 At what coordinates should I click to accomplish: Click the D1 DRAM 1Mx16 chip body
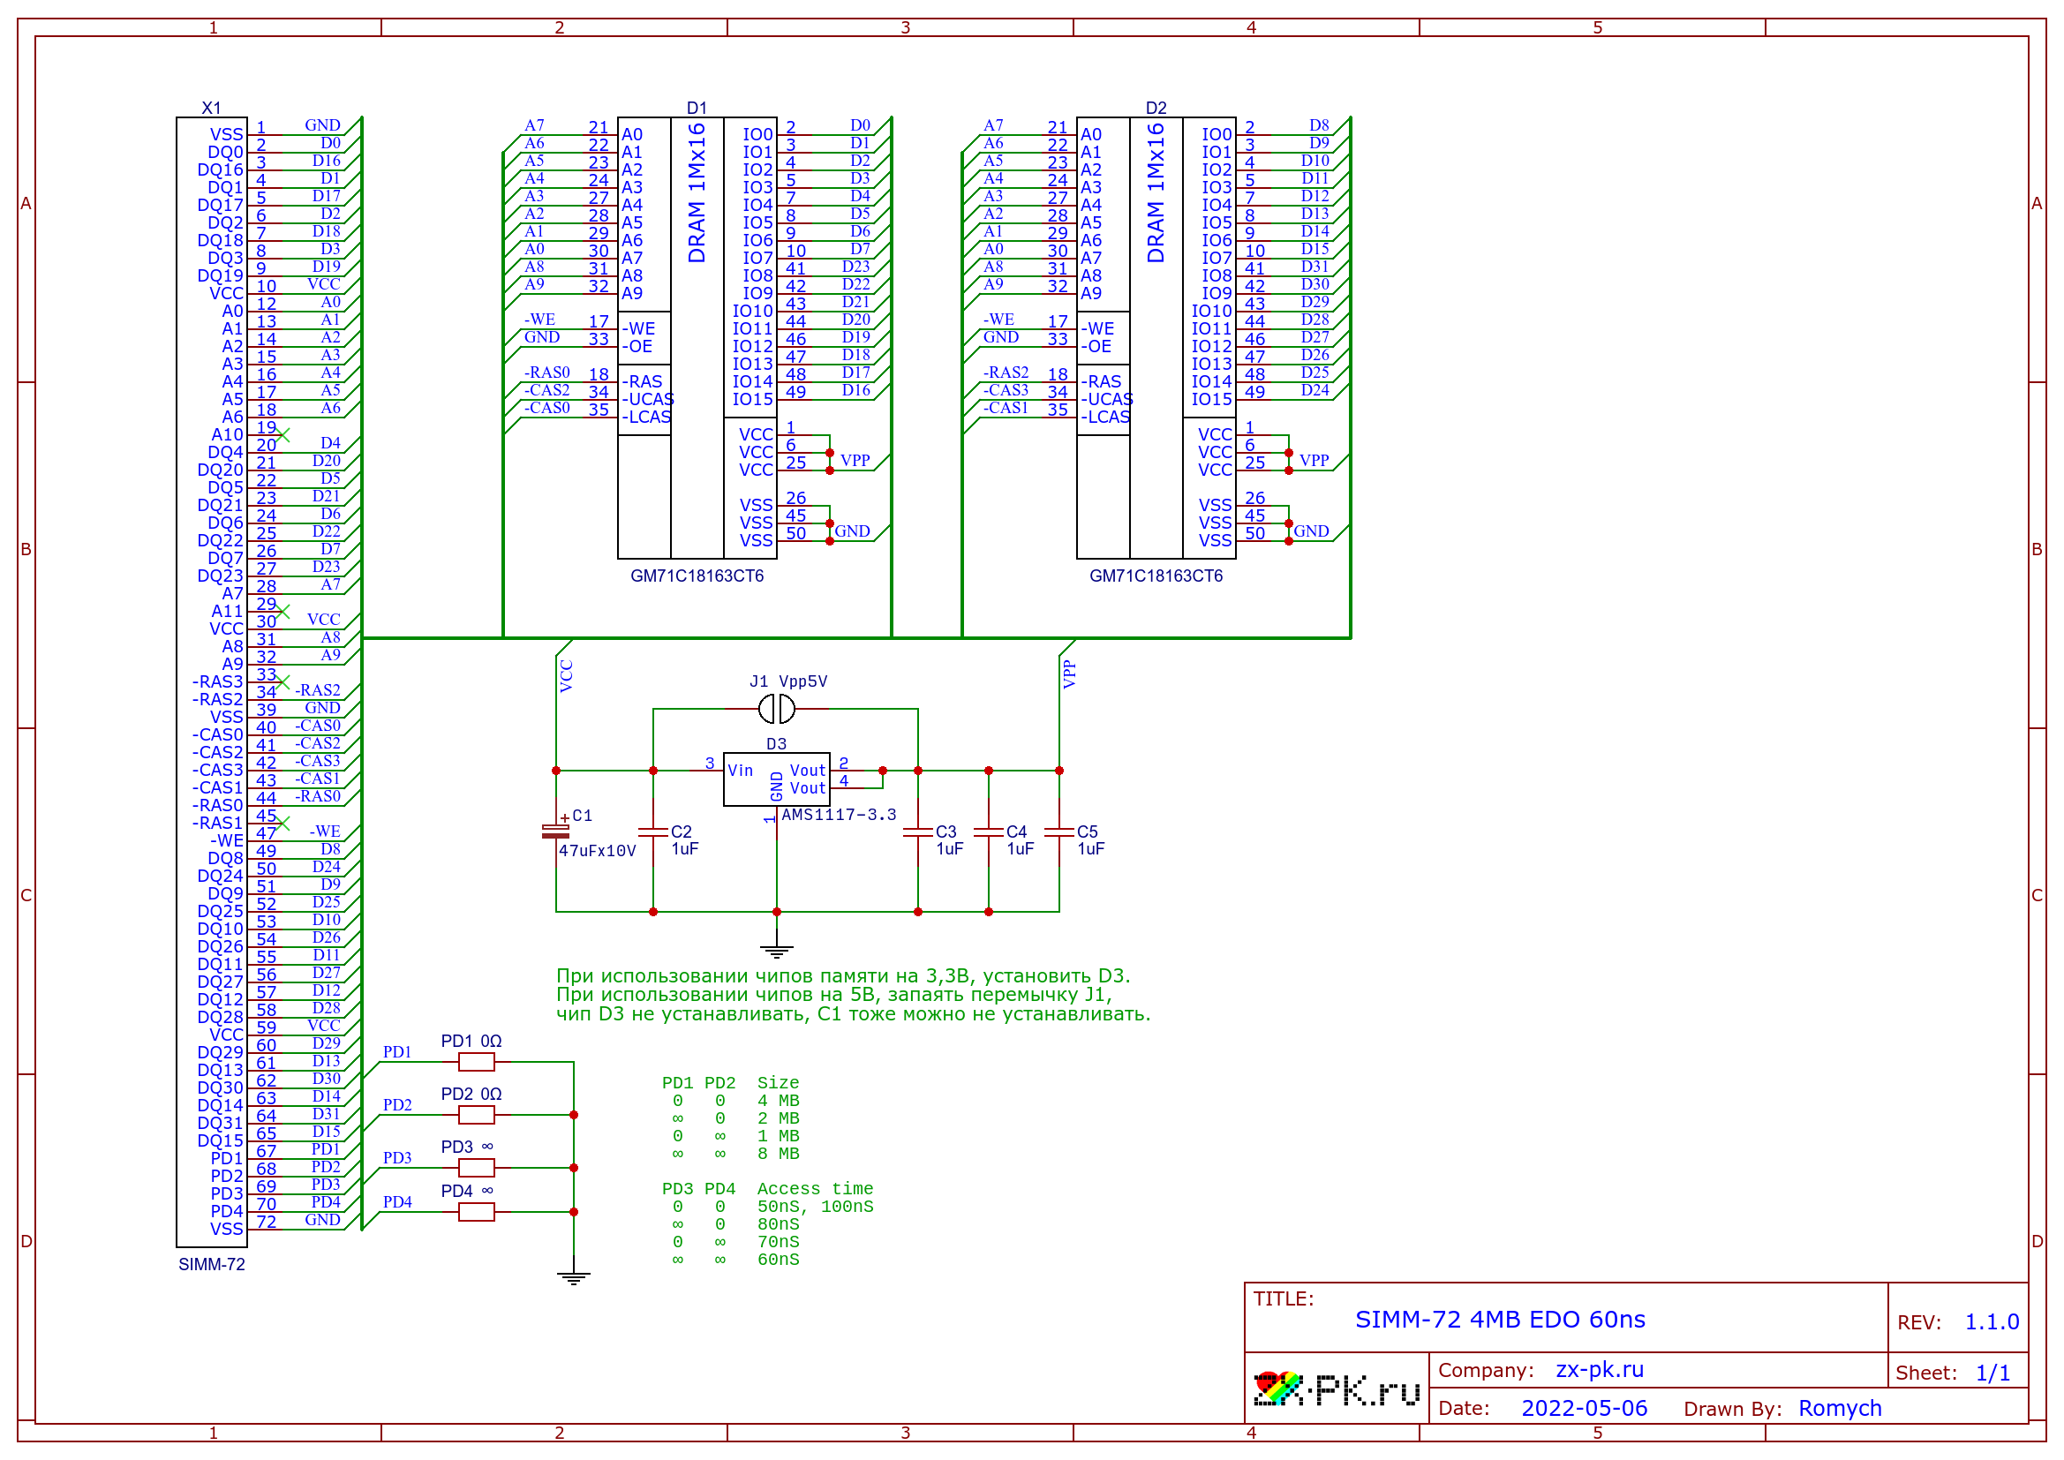pos(697,337)
